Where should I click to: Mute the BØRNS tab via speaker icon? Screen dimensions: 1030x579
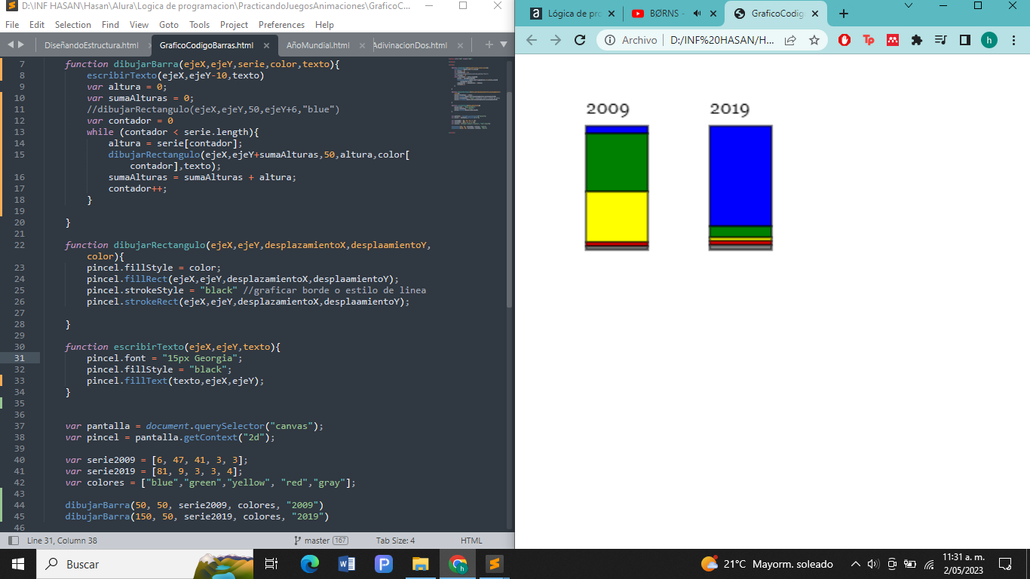pos(697,14)
